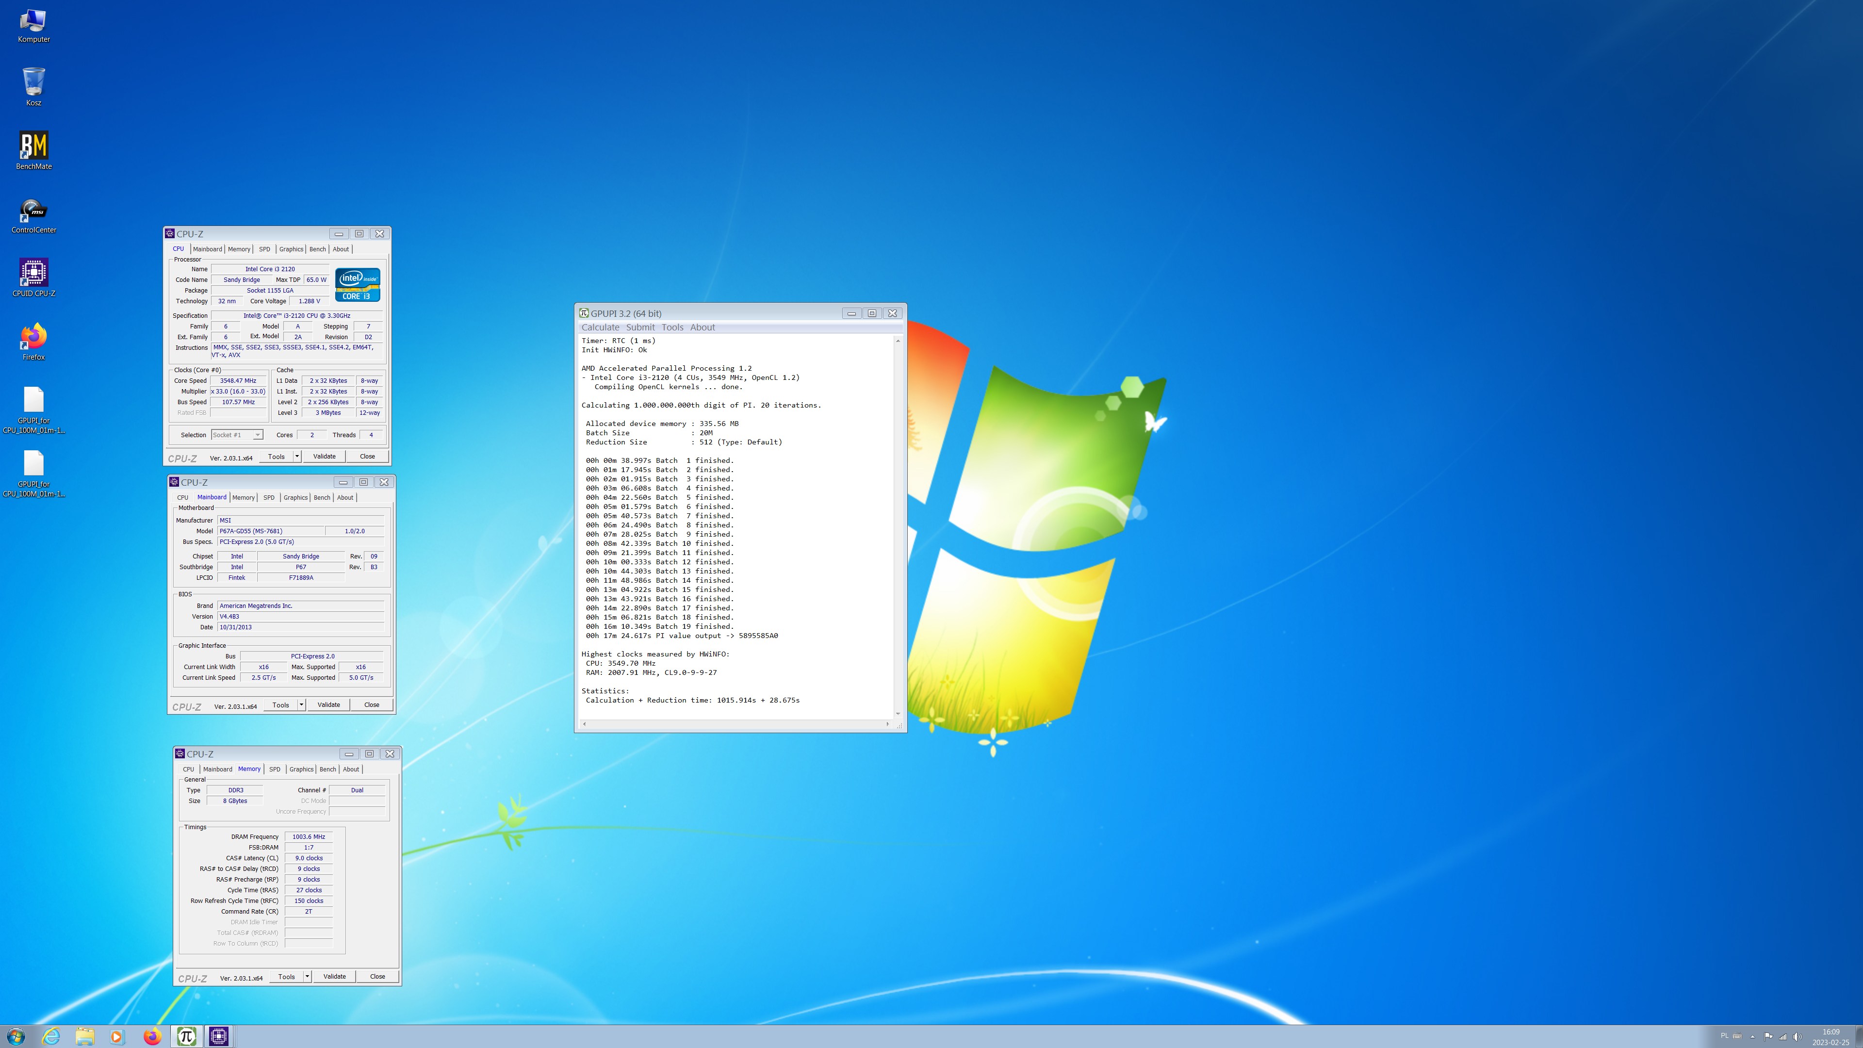Click the Core Speed value 3548.47 MHz
Screen dimensions: 1863x1048
[x=238, y=380]
